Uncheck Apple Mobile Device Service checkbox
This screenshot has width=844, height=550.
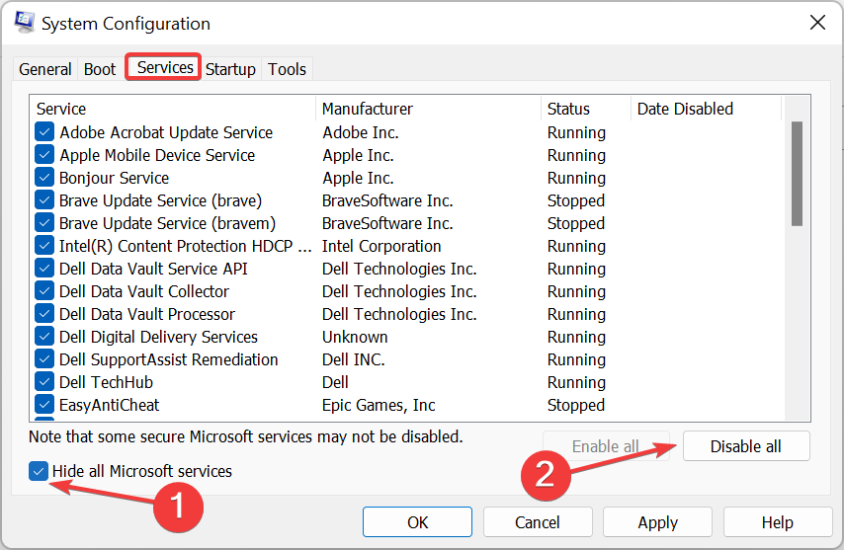point(44,155)
